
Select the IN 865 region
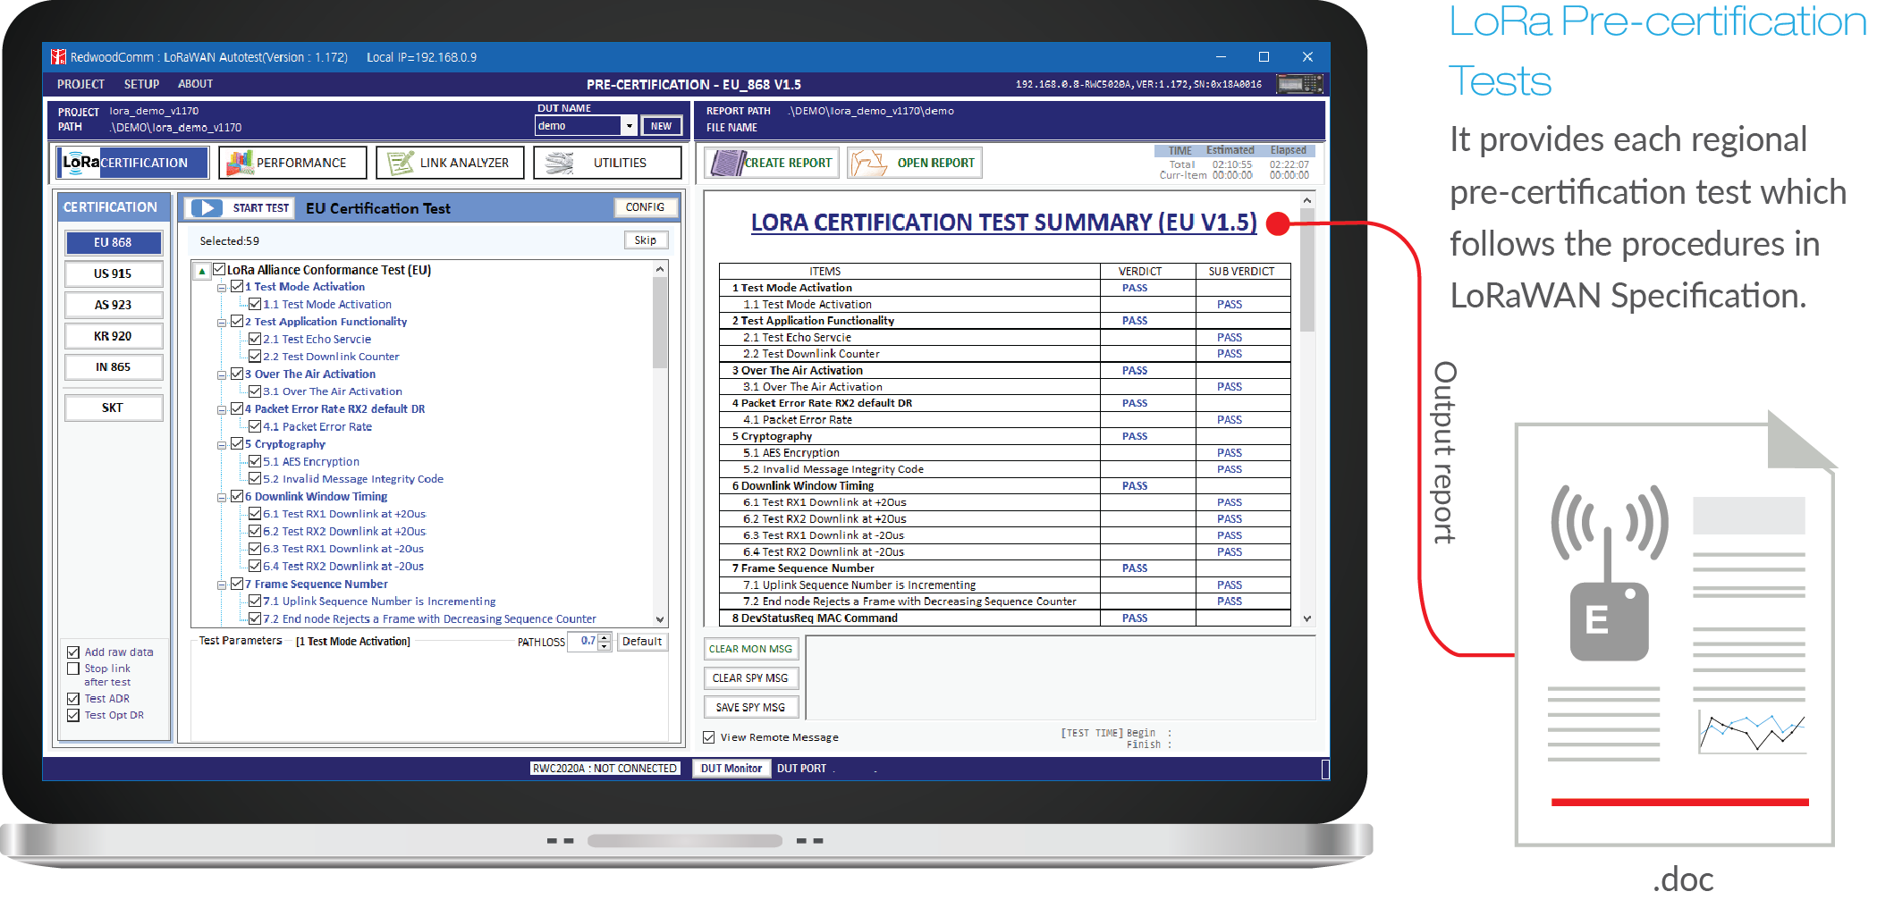114,367
